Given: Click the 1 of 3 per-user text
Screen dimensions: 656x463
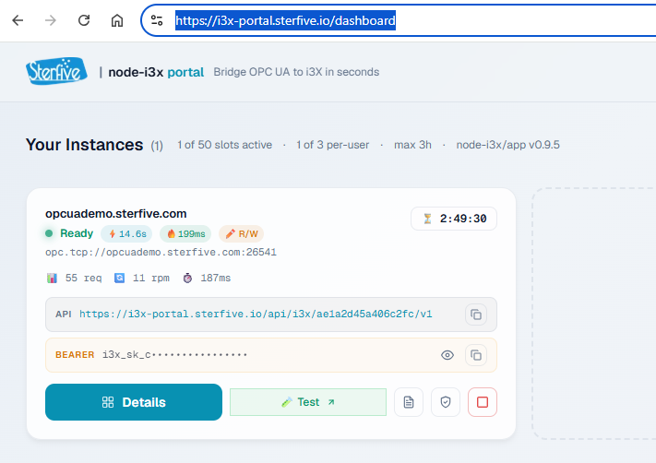Looking at the screenshot, I should click(x=332, y=145).
